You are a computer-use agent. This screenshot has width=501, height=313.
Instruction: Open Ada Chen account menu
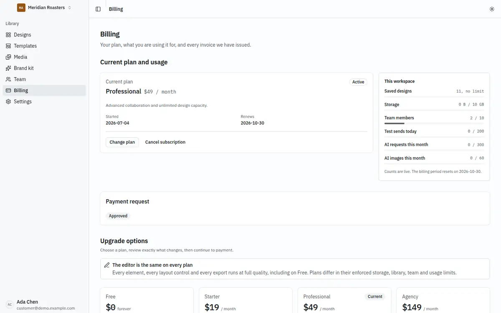pyautogui.click(x=44, y=305)
